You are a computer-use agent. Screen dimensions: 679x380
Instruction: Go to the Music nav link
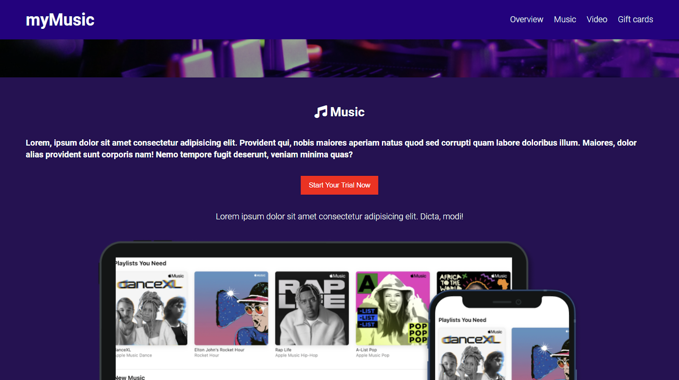(565, 20)
